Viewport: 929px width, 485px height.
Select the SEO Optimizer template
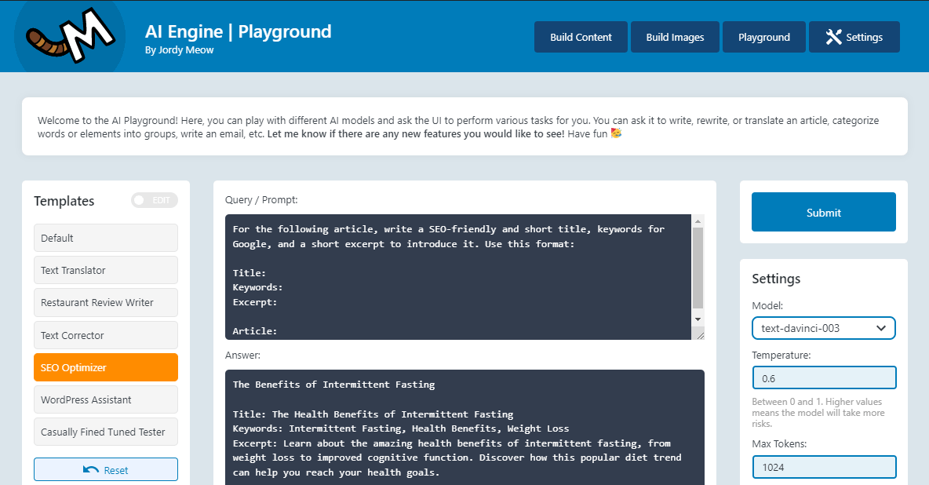click(105, 366)
